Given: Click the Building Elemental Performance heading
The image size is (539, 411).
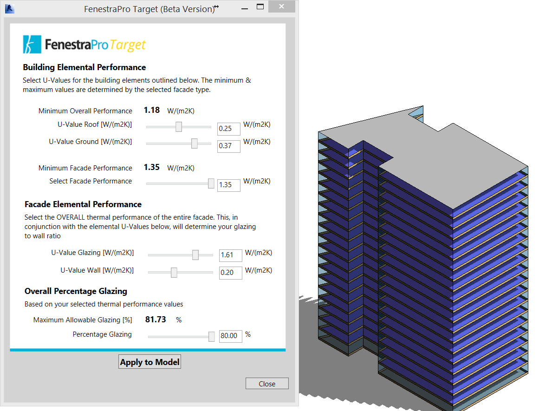Looking at the screenshot, I should tap(84, 67).
